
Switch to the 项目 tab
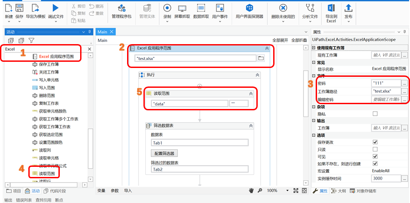point(14,191)
